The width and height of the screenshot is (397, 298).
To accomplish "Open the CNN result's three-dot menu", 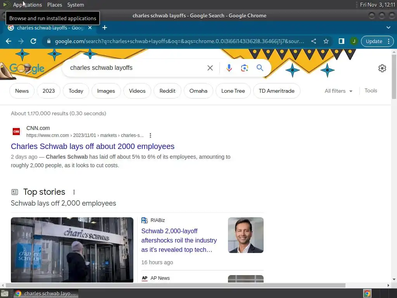I will point(150,135).
